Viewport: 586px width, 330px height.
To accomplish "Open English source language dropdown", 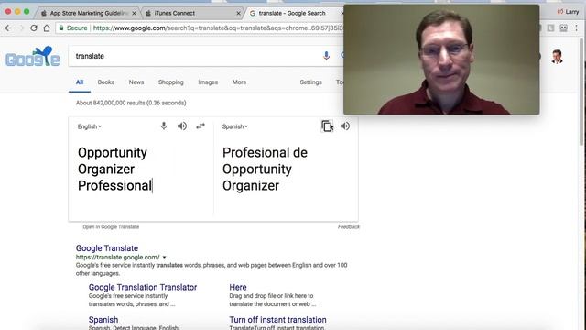I will [x=90, y=126].
